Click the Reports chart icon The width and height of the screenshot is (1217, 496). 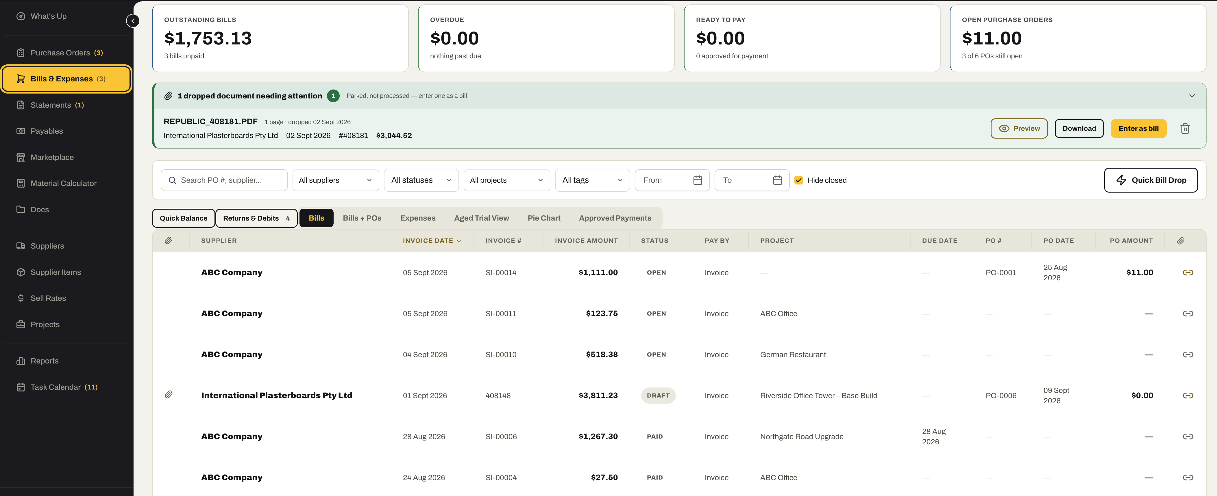(x=21, y=361)
